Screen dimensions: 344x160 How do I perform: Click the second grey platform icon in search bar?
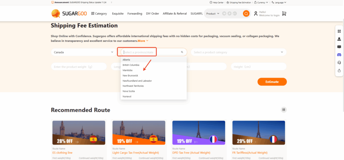point(229,14)
